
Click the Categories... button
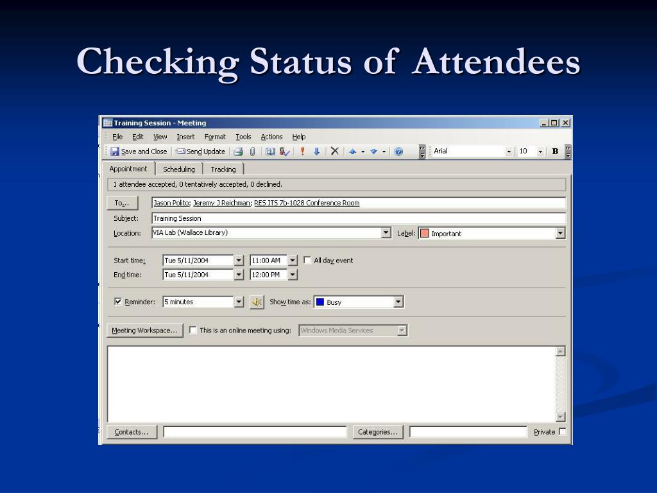click(x=377, y=432)
